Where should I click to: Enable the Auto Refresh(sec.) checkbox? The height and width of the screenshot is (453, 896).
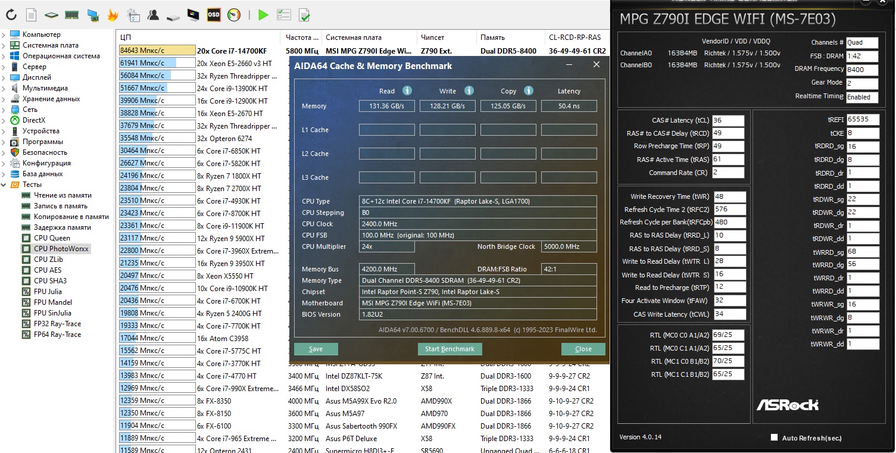(774, 438)
